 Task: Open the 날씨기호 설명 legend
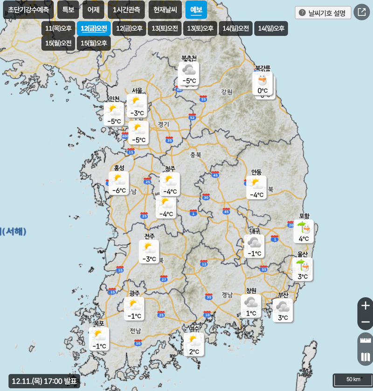point(323,13)
